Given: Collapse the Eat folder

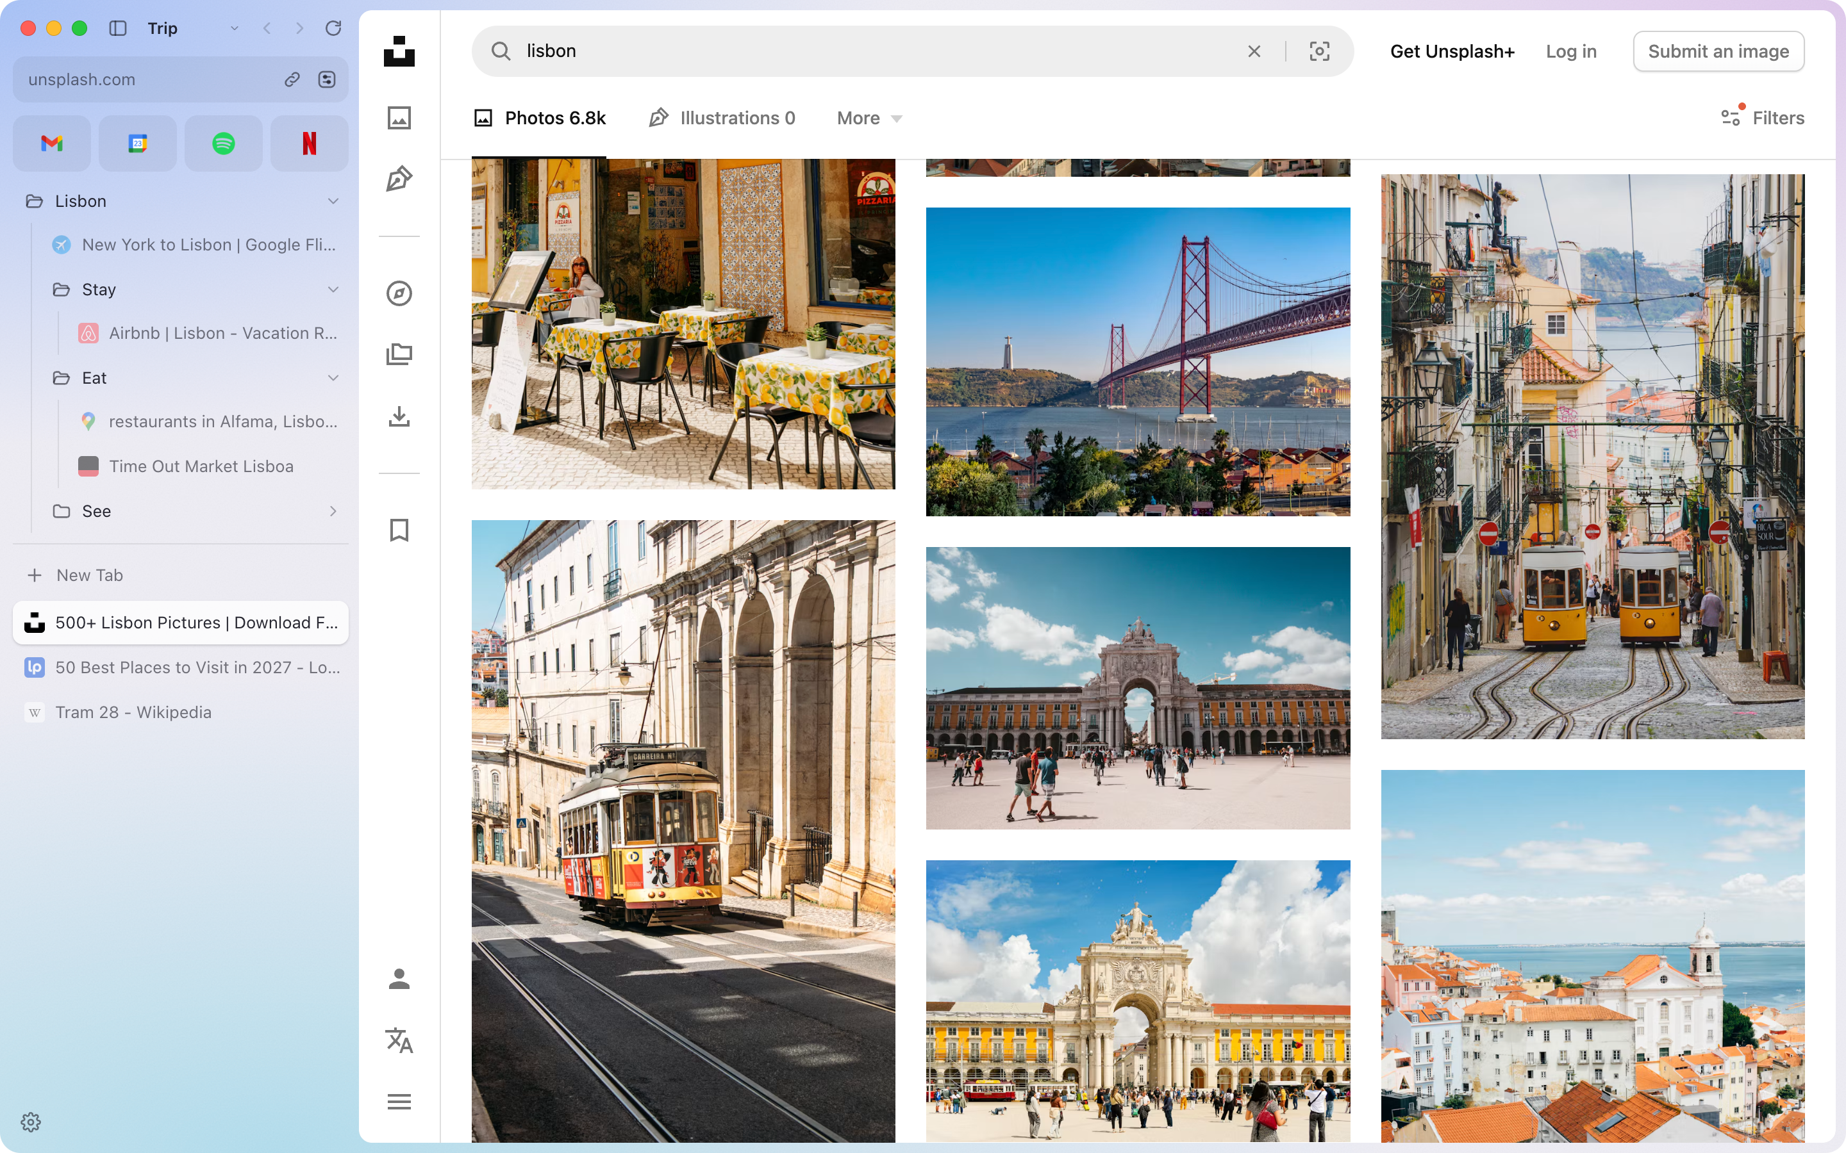Looking at the screenshot, I should (333, 377).
